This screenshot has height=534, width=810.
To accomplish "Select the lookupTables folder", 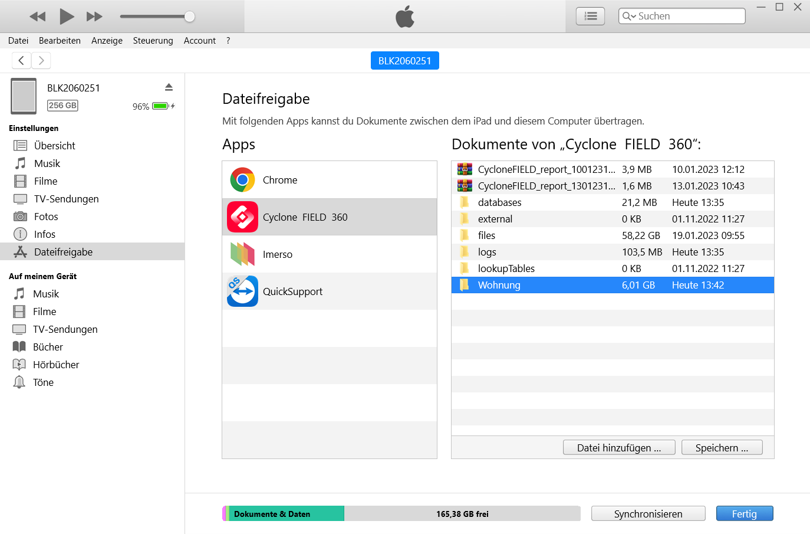I will (x=613, y=268).
